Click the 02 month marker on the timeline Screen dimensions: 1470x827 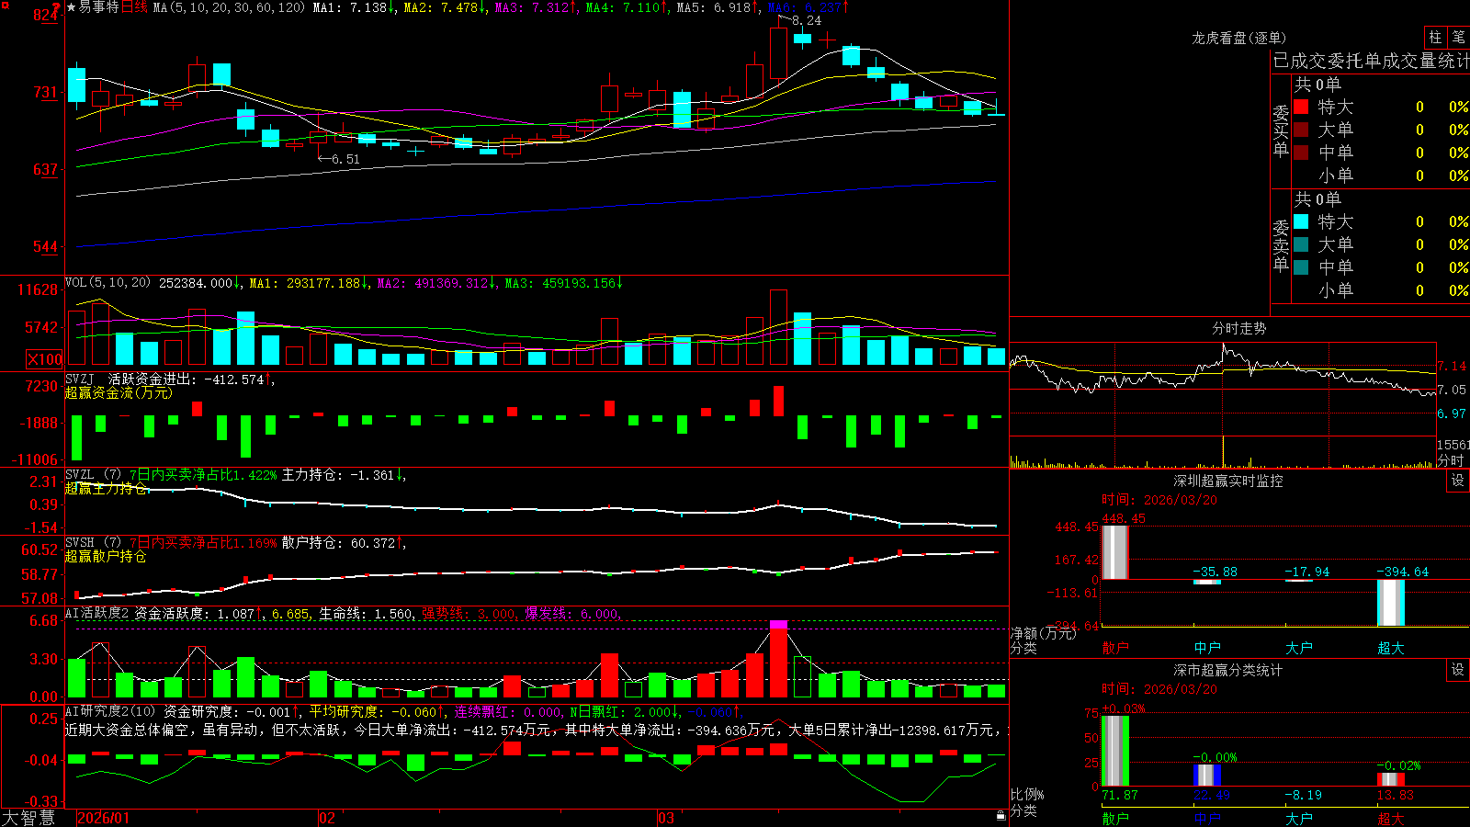pyautogui.click(x=327, y=818)
